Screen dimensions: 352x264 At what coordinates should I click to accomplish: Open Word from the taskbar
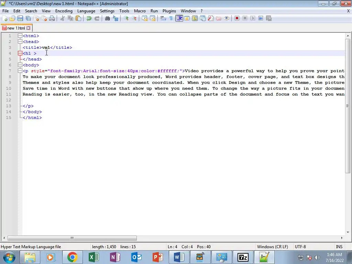(179, 257)
